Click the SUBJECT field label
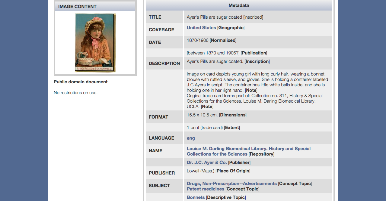The height and width of the screenshot is (201, 386). (159, 186)
